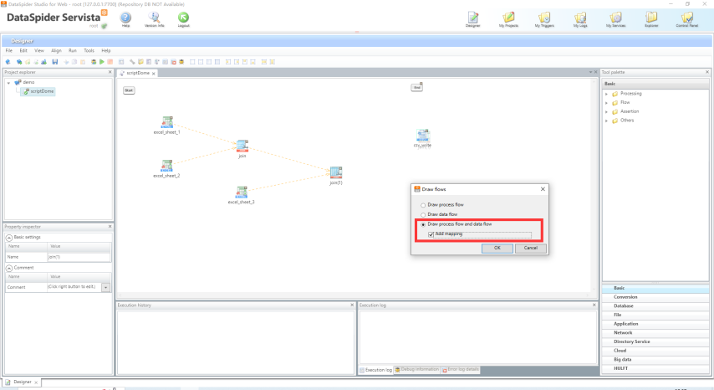Click the Name value field join(1)
714x390 pixels.
79,257
